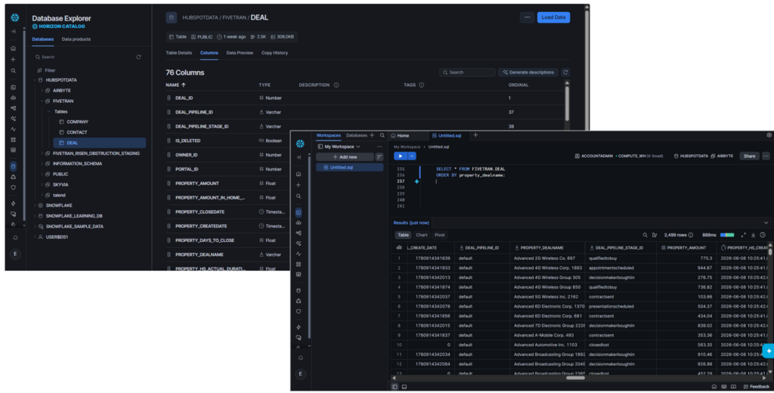Expand the results pane to full screen
The height and width of the screenshot is (393, 774).
[x=744, y=235]
